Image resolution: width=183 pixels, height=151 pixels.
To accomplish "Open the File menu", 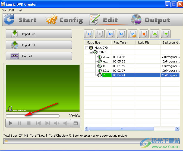I will pos(4,10).
